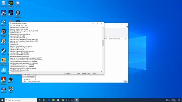Click Notepad horizontal scrollbar thumb
The image size is (182, 102).
16,71
